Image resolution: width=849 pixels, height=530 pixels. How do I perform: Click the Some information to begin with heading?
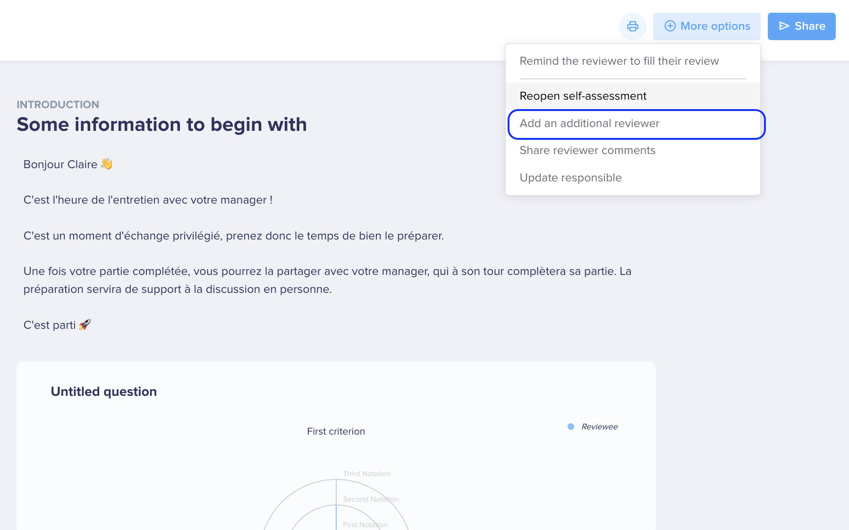coord(161,125)
